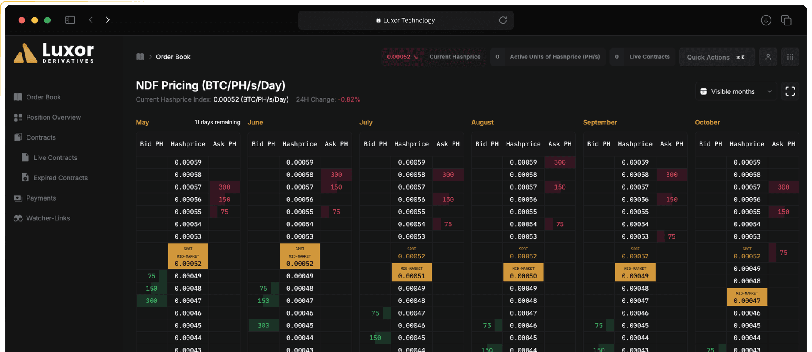
Task: Open the user profile icon
Action: click(768, 57)
